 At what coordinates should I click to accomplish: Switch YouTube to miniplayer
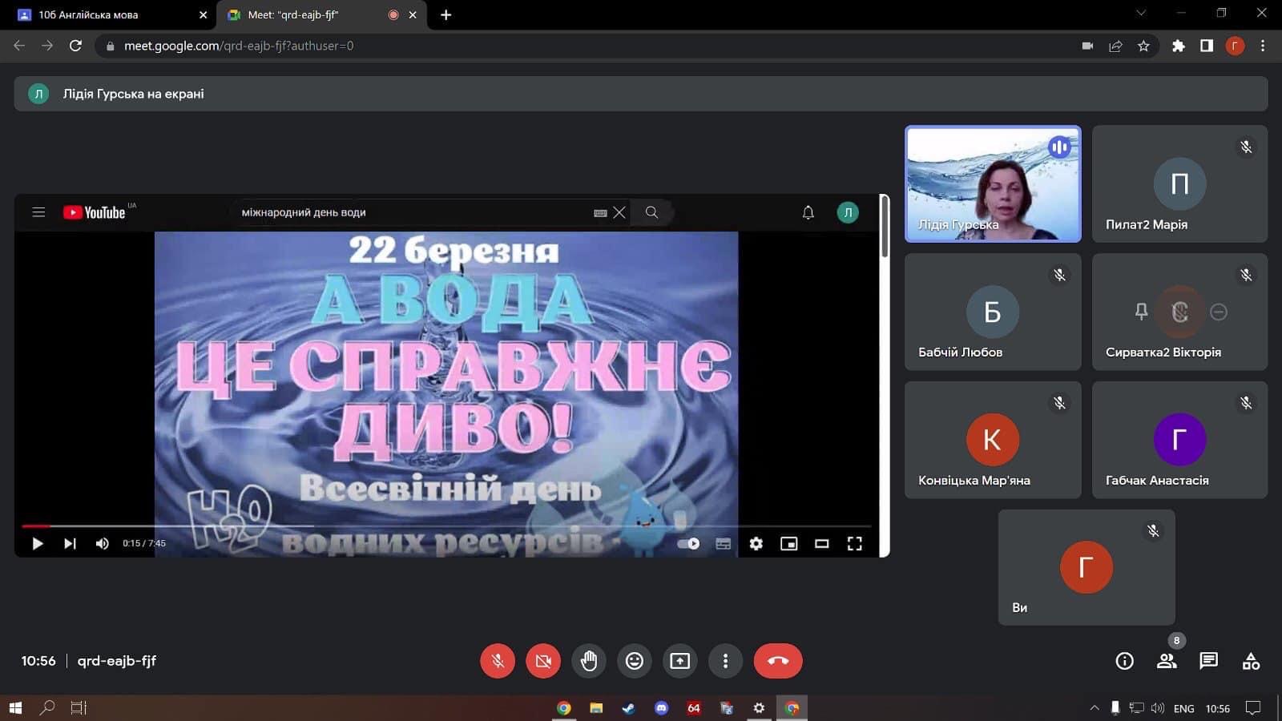coord(789,543)
